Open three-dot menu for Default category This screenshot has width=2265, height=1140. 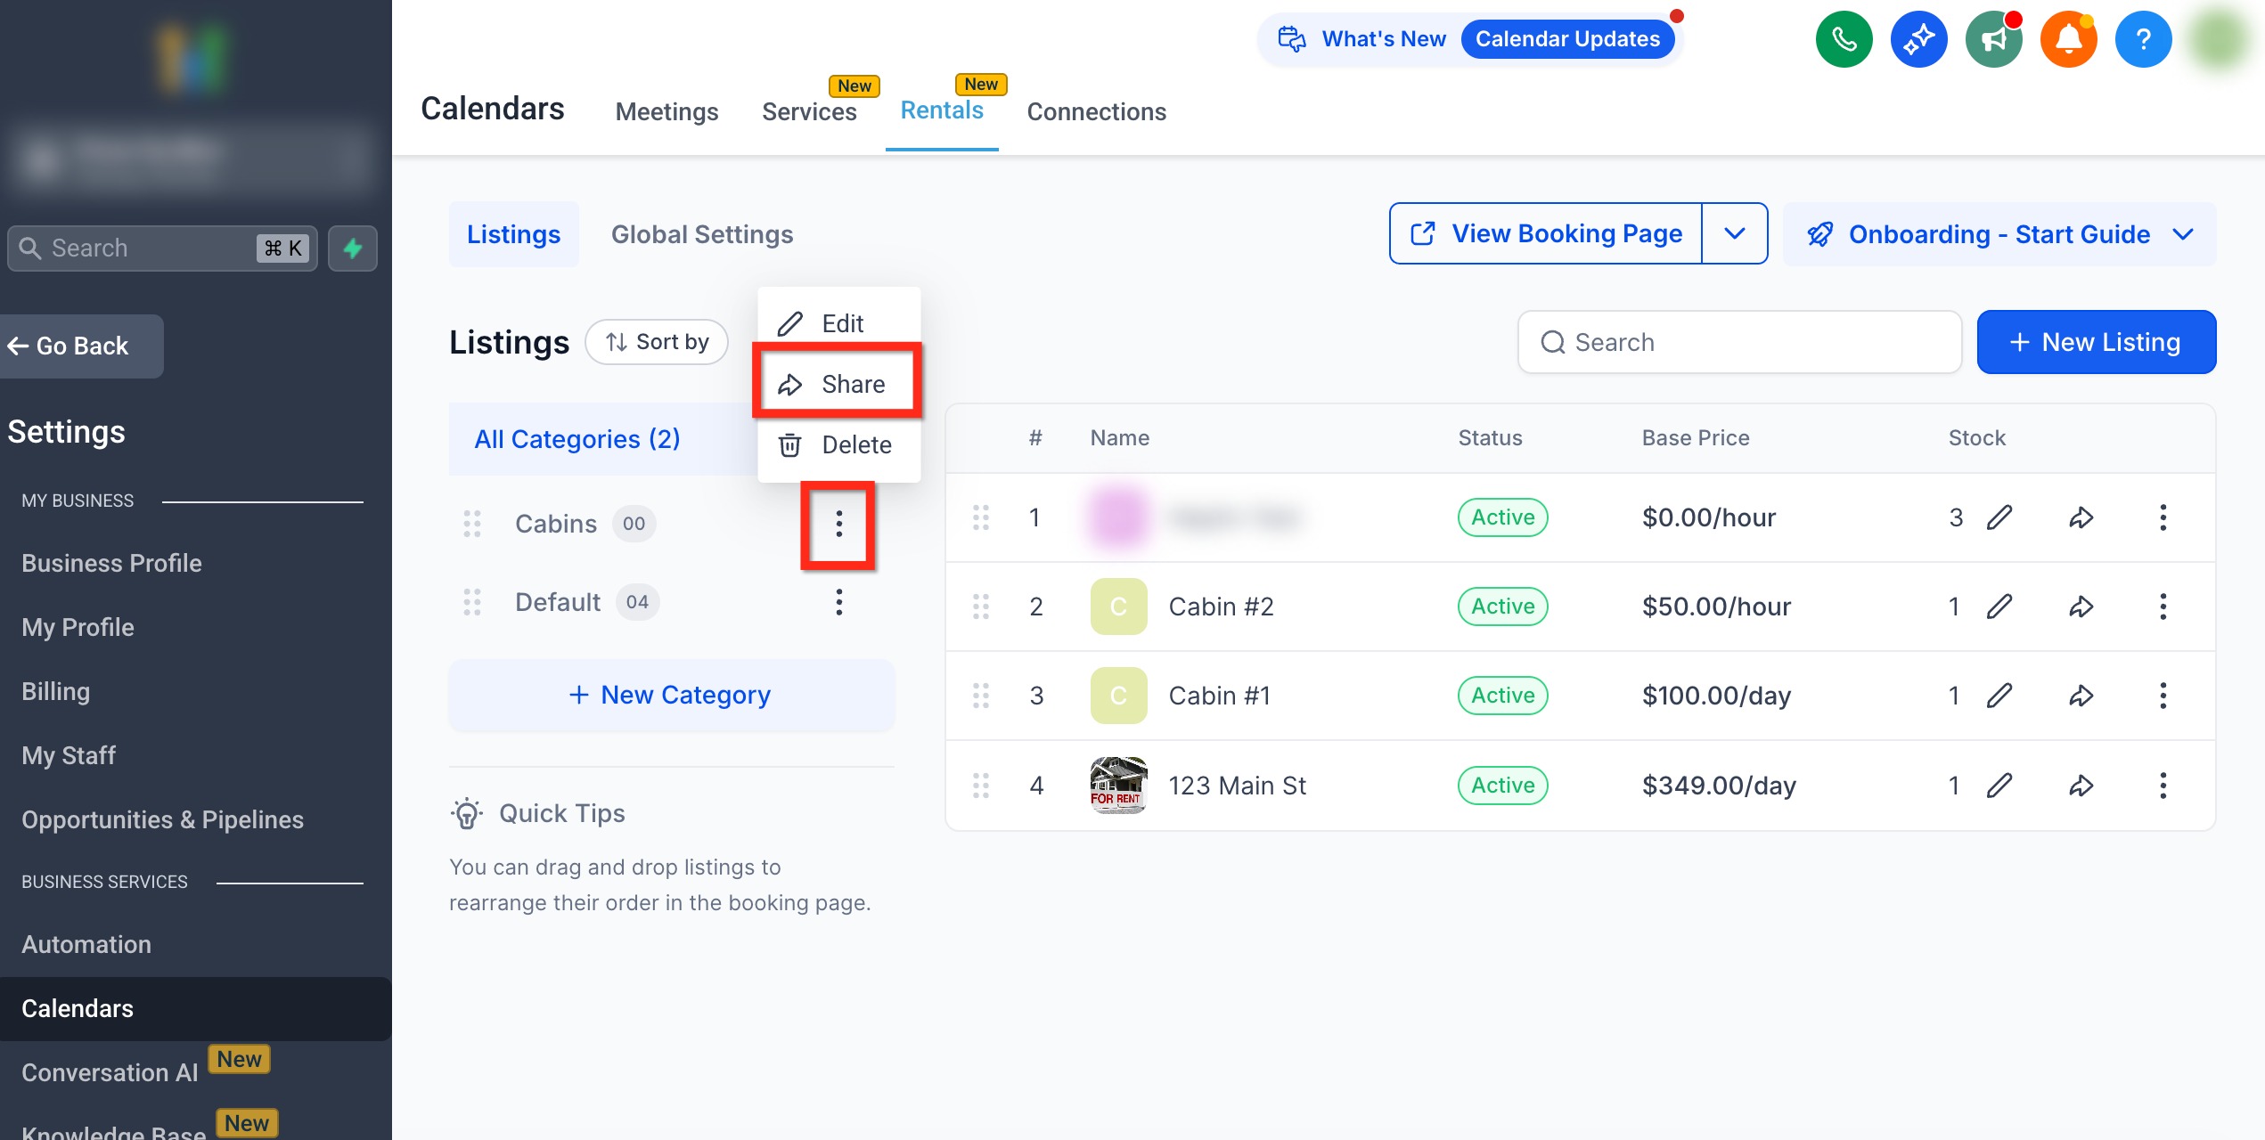point(838,602)
